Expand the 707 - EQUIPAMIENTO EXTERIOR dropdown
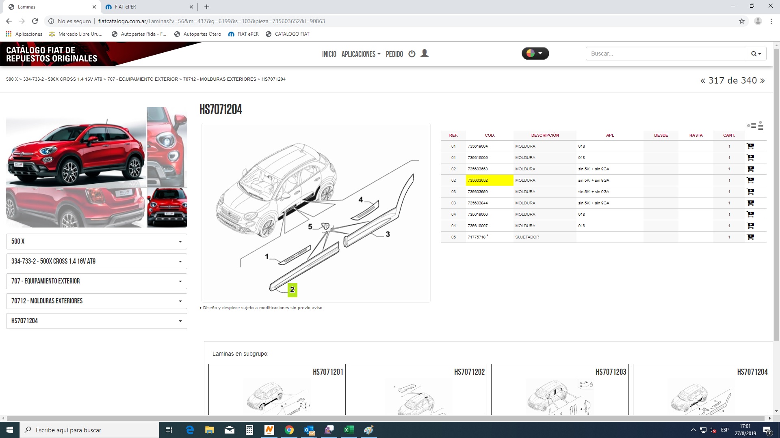The width and height of the screenshot is (780, 438). [x=97, y=281]
